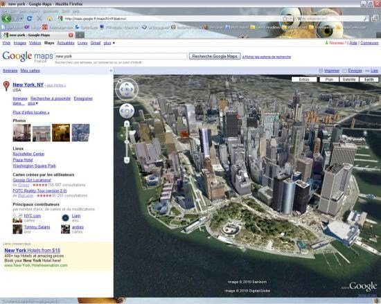381x304 pixels.
Task: Click the zoom slider track above the handle
Action: (x=127, y=133)
